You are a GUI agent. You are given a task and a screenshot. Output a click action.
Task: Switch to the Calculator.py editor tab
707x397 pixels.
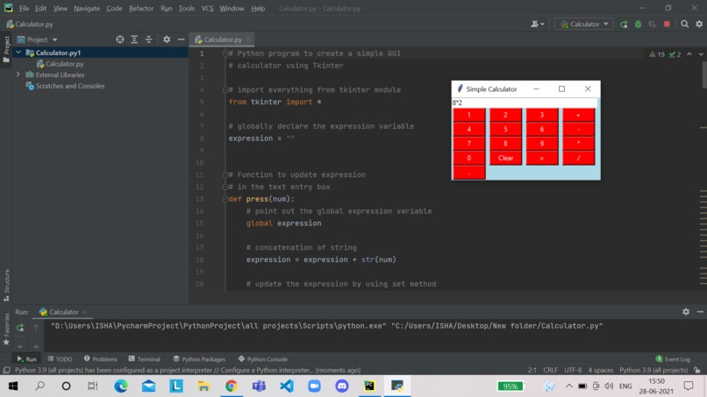(221, 39)
